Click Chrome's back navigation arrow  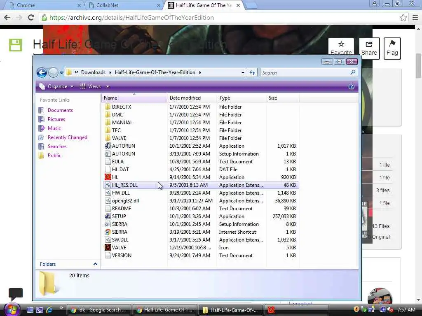coord(7,18)
